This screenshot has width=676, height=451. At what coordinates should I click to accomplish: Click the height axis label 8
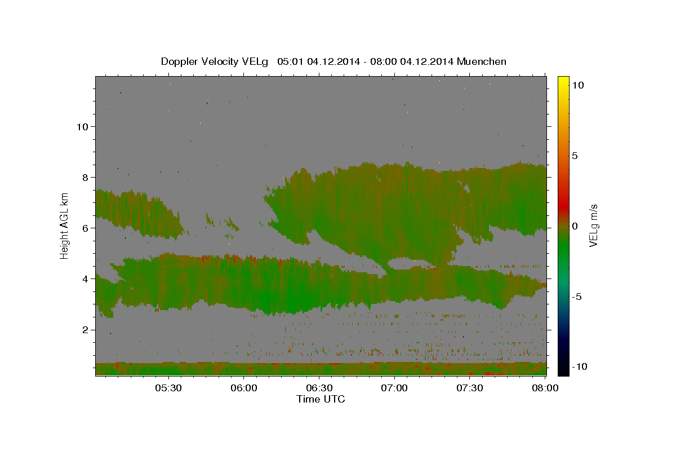click(x=86, y=177)
